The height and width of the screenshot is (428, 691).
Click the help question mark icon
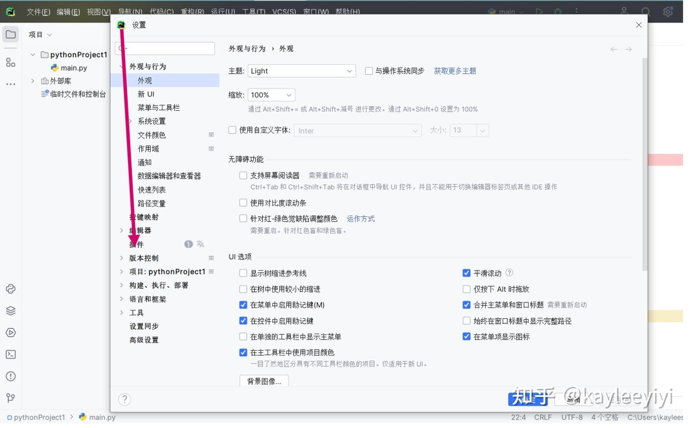point(124,399)
